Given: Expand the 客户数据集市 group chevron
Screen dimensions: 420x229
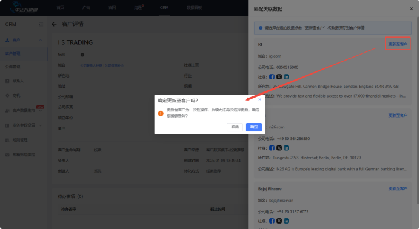Looking at the screenshot, I should (41, 111).
